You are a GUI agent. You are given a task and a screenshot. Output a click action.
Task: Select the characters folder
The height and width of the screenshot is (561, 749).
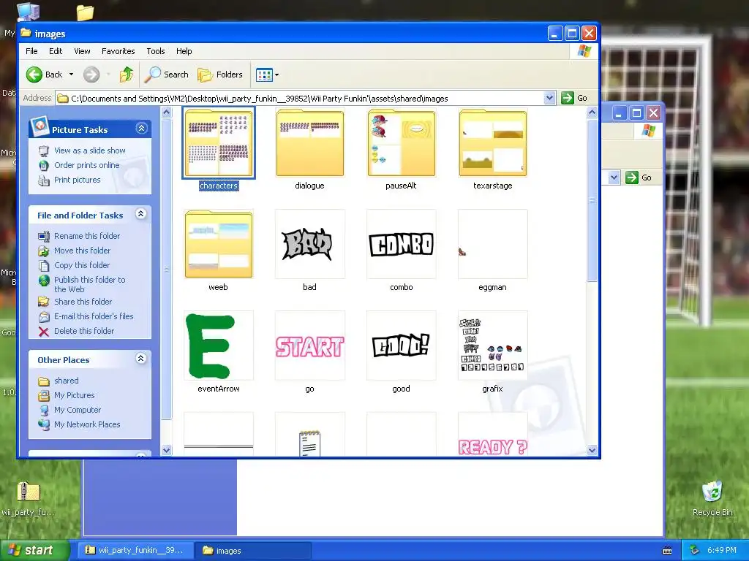pyautogui.click(x=218, y=143)
